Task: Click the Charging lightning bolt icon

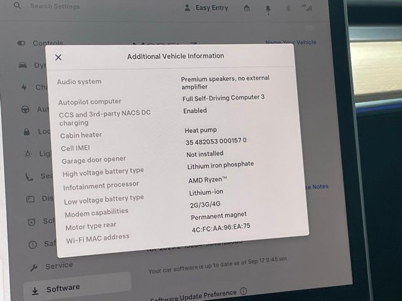Action: click(x=24, y=87)
